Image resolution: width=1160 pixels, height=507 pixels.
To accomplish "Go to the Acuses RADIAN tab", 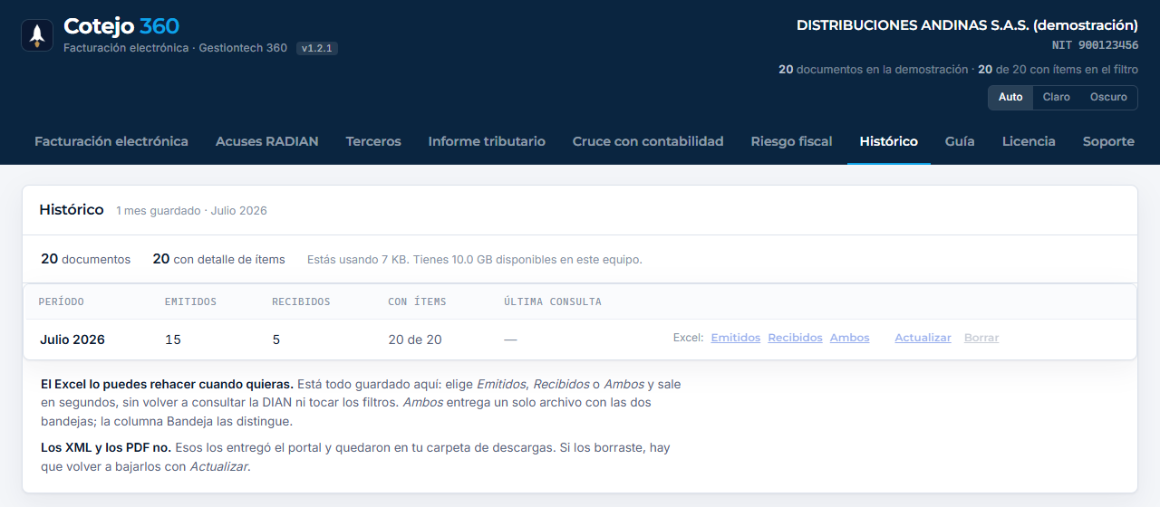I will coord(267,141).
